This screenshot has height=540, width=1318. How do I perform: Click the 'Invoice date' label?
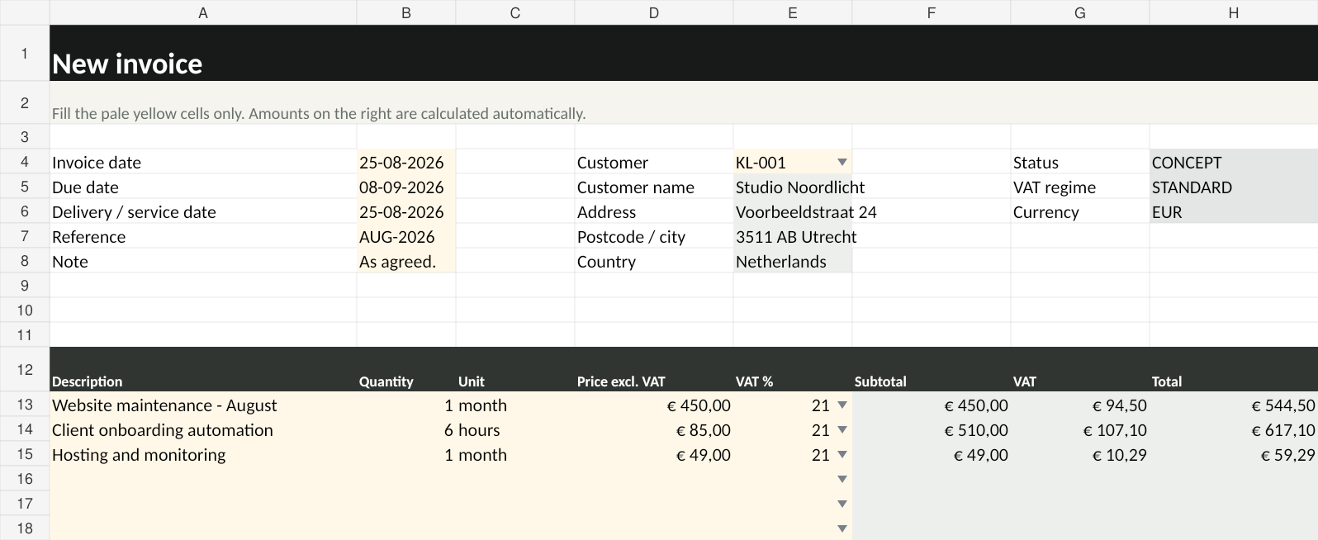97,163
